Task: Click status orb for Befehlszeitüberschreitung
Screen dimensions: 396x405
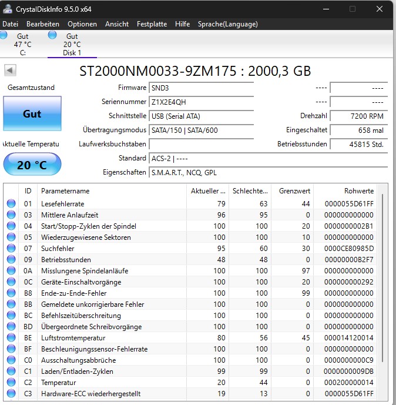Action: pyautogui.click(x=11, y=315)
